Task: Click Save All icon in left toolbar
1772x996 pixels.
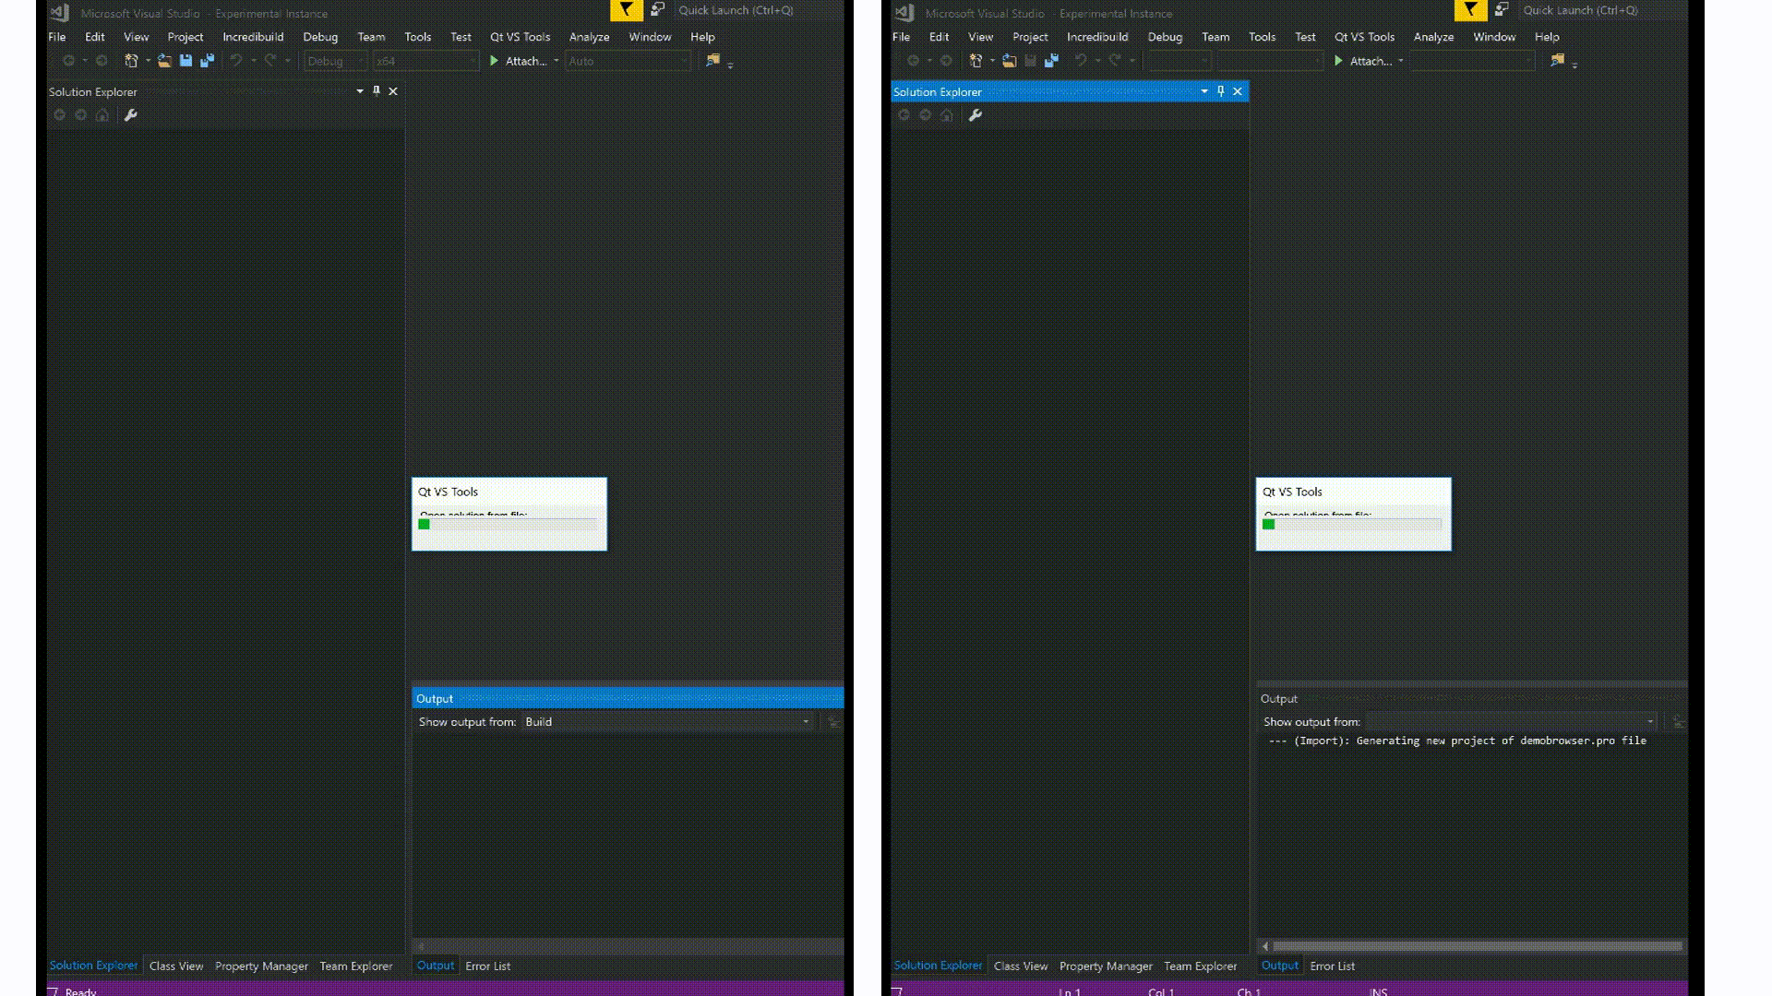Action: pos(207,61)
